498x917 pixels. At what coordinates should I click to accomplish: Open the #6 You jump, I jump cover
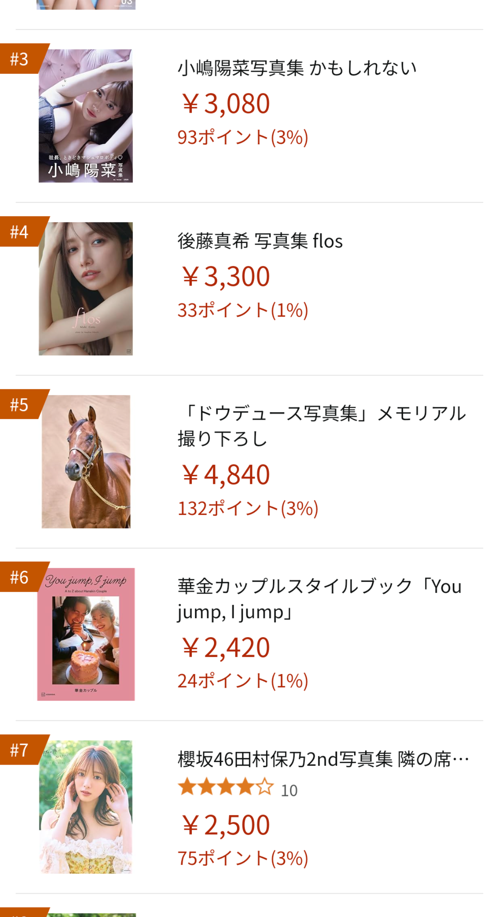(86, 634)
